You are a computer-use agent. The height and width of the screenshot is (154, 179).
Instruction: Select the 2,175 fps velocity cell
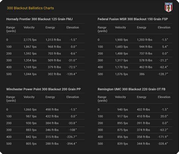(30, 40)
